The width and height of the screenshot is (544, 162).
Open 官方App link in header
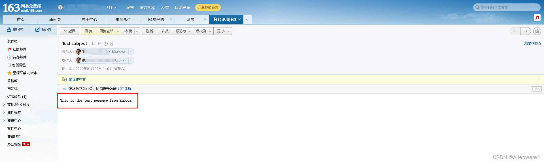point(148,7)
